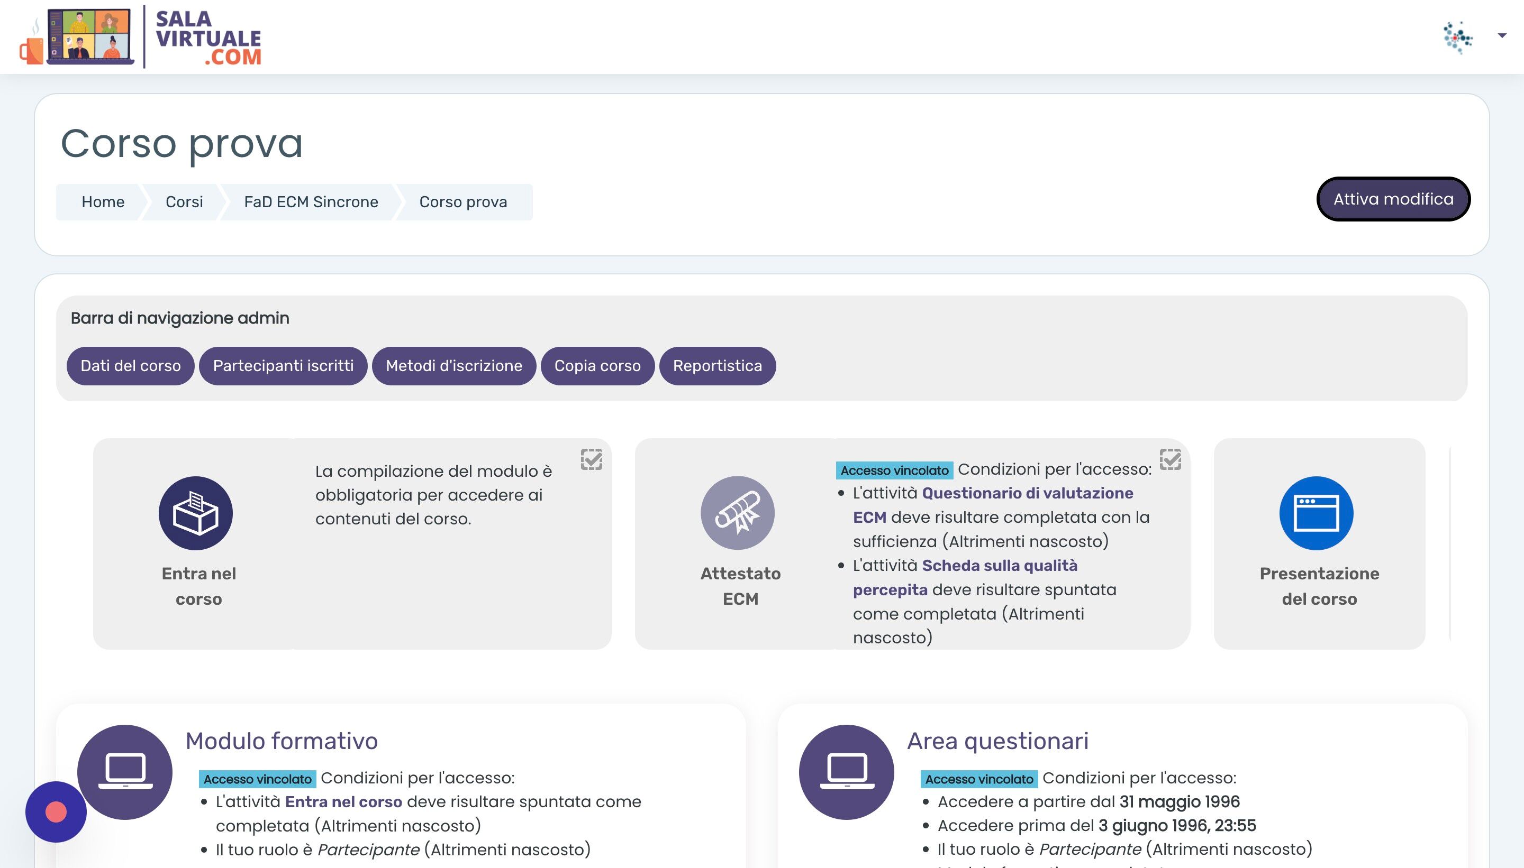Screen dimensions: 1524x868
Task: Click the Copia corso button
Action: (x=597, y=366)
